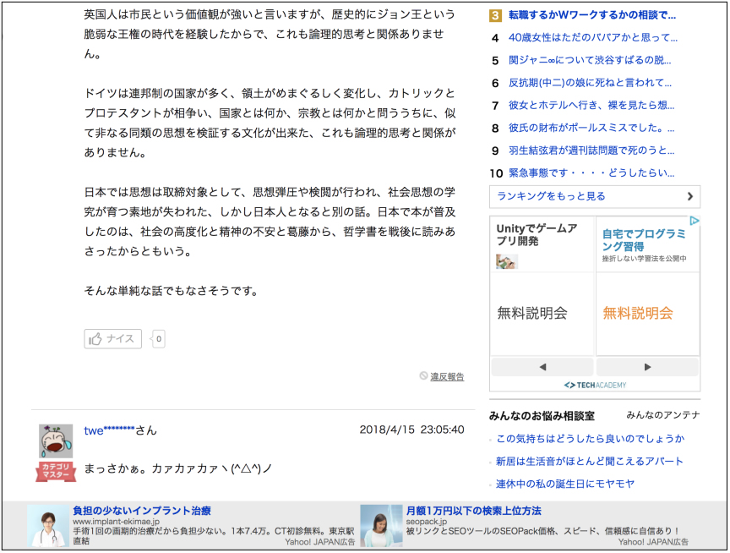Open ranking 7 link 彼女とホテルへ行き

click(591, 106)
